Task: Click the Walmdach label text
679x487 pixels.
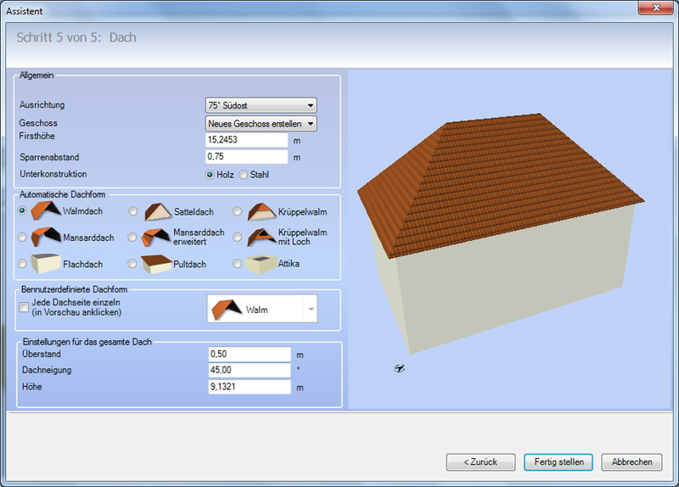Action: coord(82,211)
